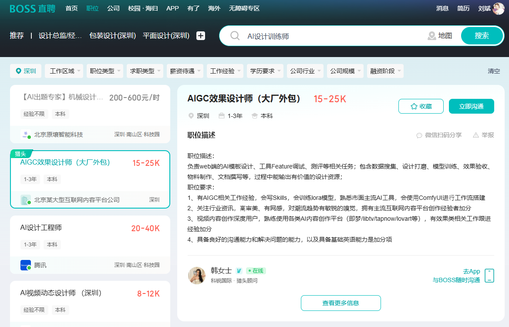
Task: Click the 8-12K salary text
Action: [148, 293]
